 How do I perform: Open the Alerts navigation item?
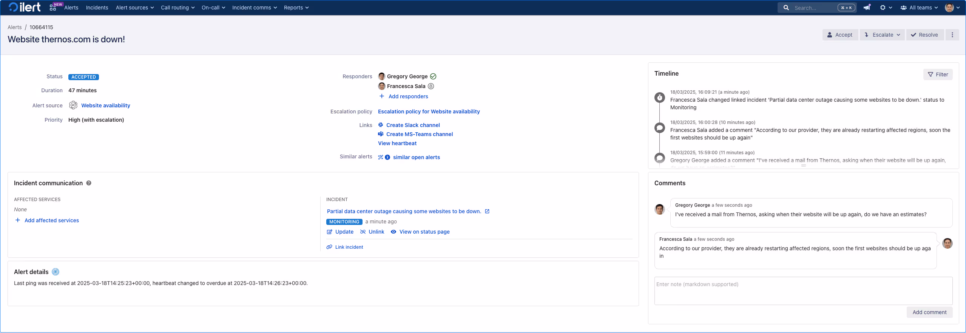pos(71,8)
